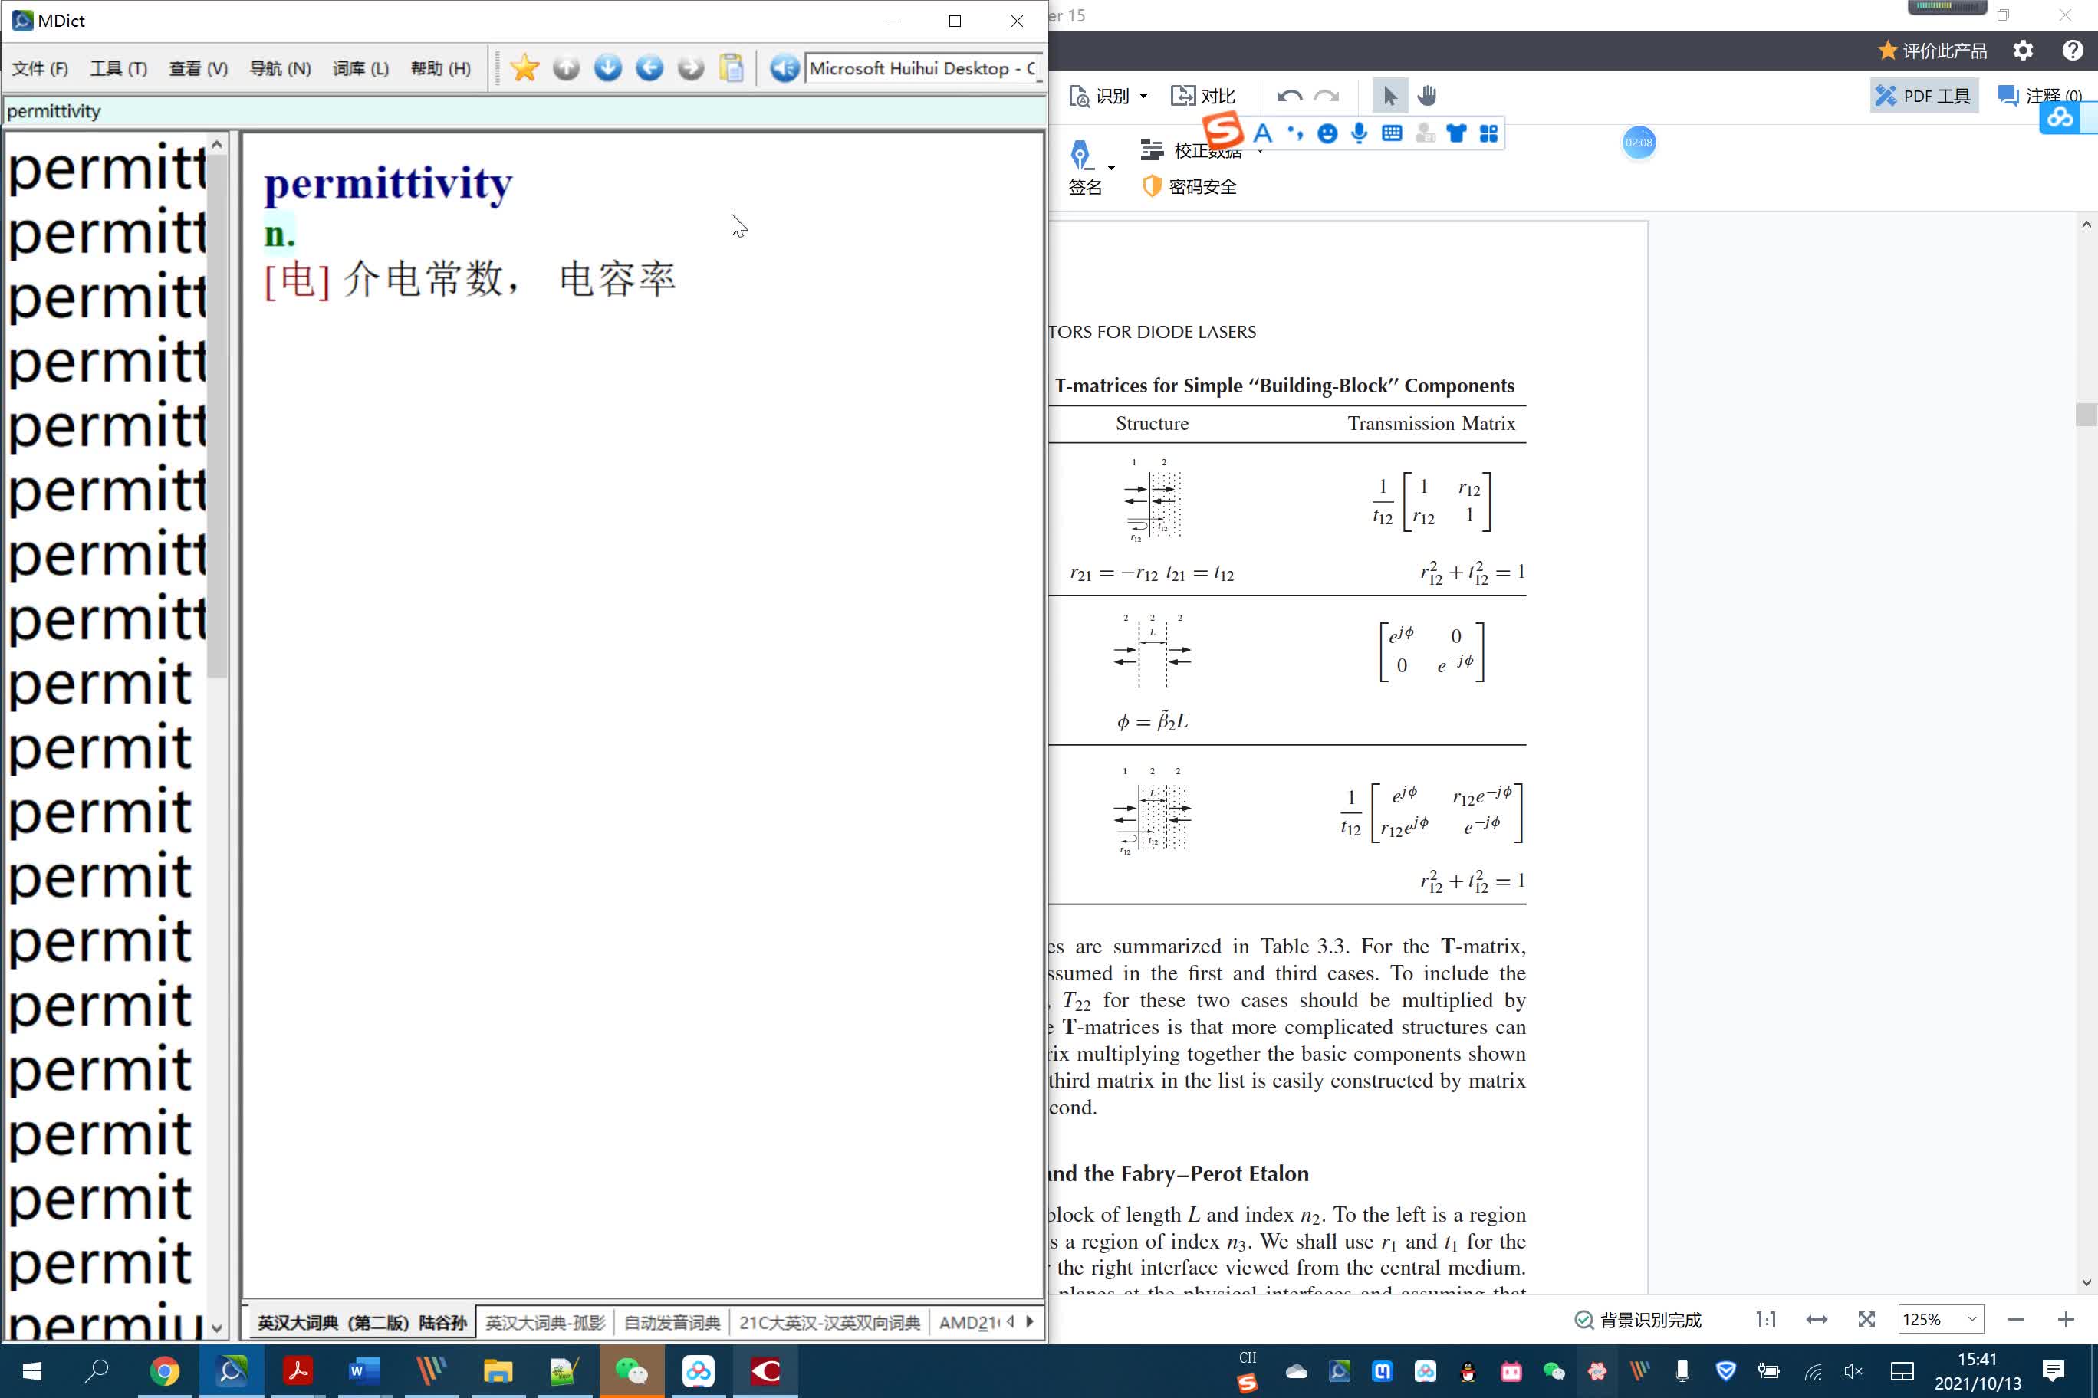Click the permittivity search input field
The width and height of the screenshot is (2098, 1398).
click(x=524, y=111)
